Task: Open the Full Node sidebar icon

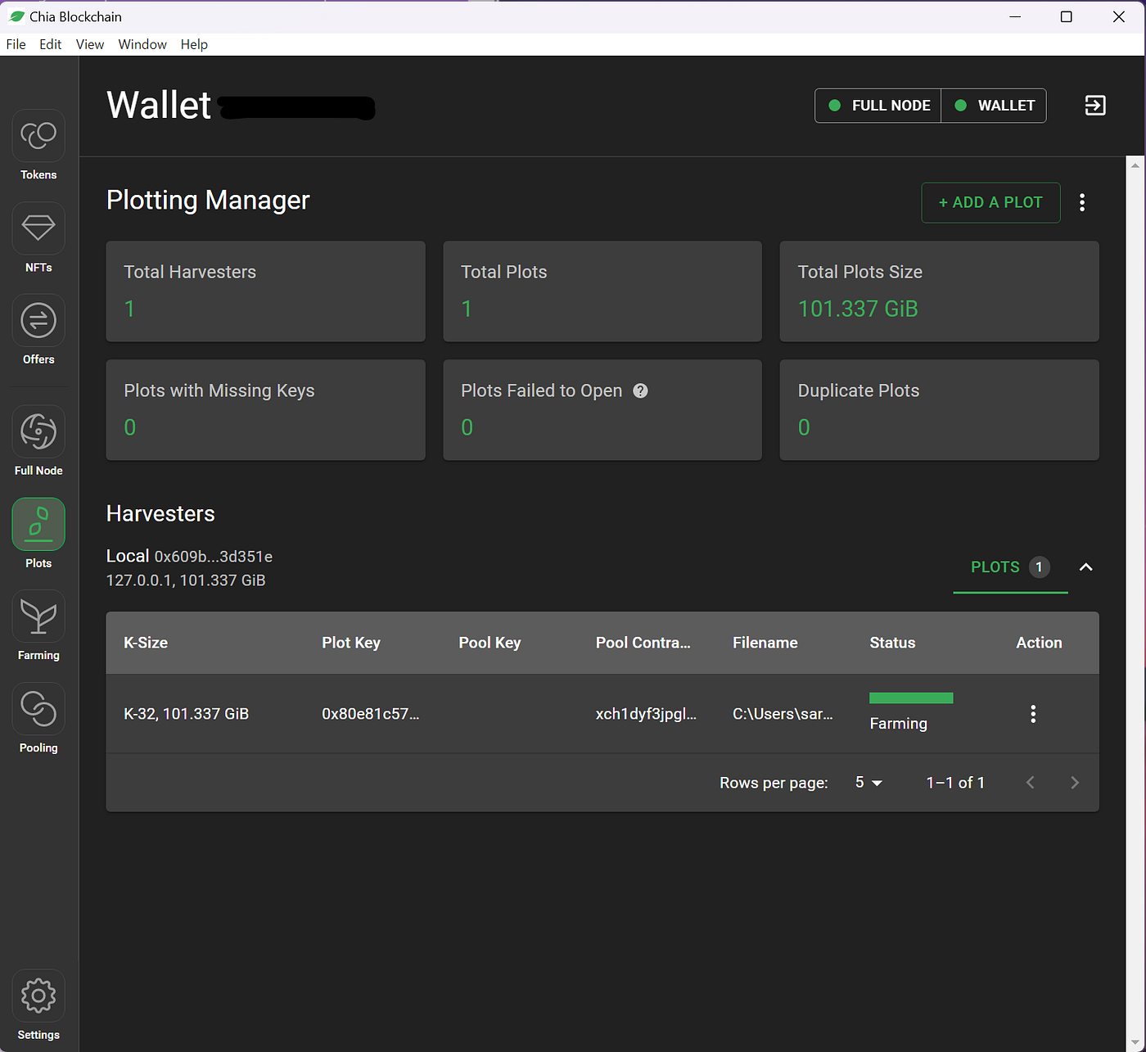Action: (38, 431)
